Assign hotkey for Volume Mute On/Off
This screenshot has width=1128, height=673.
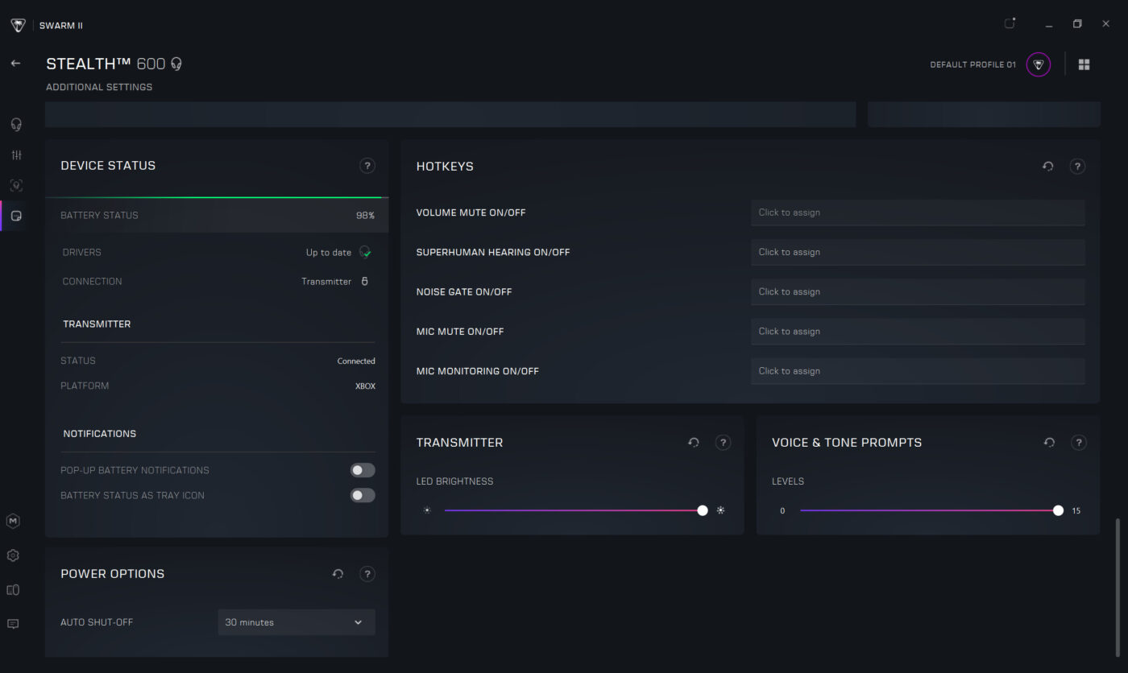918,213
